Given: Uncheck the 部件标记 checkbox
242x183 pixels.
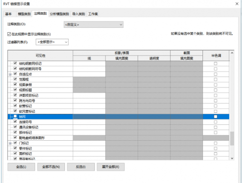Looking at the screenshot, I should pos(15,132).
